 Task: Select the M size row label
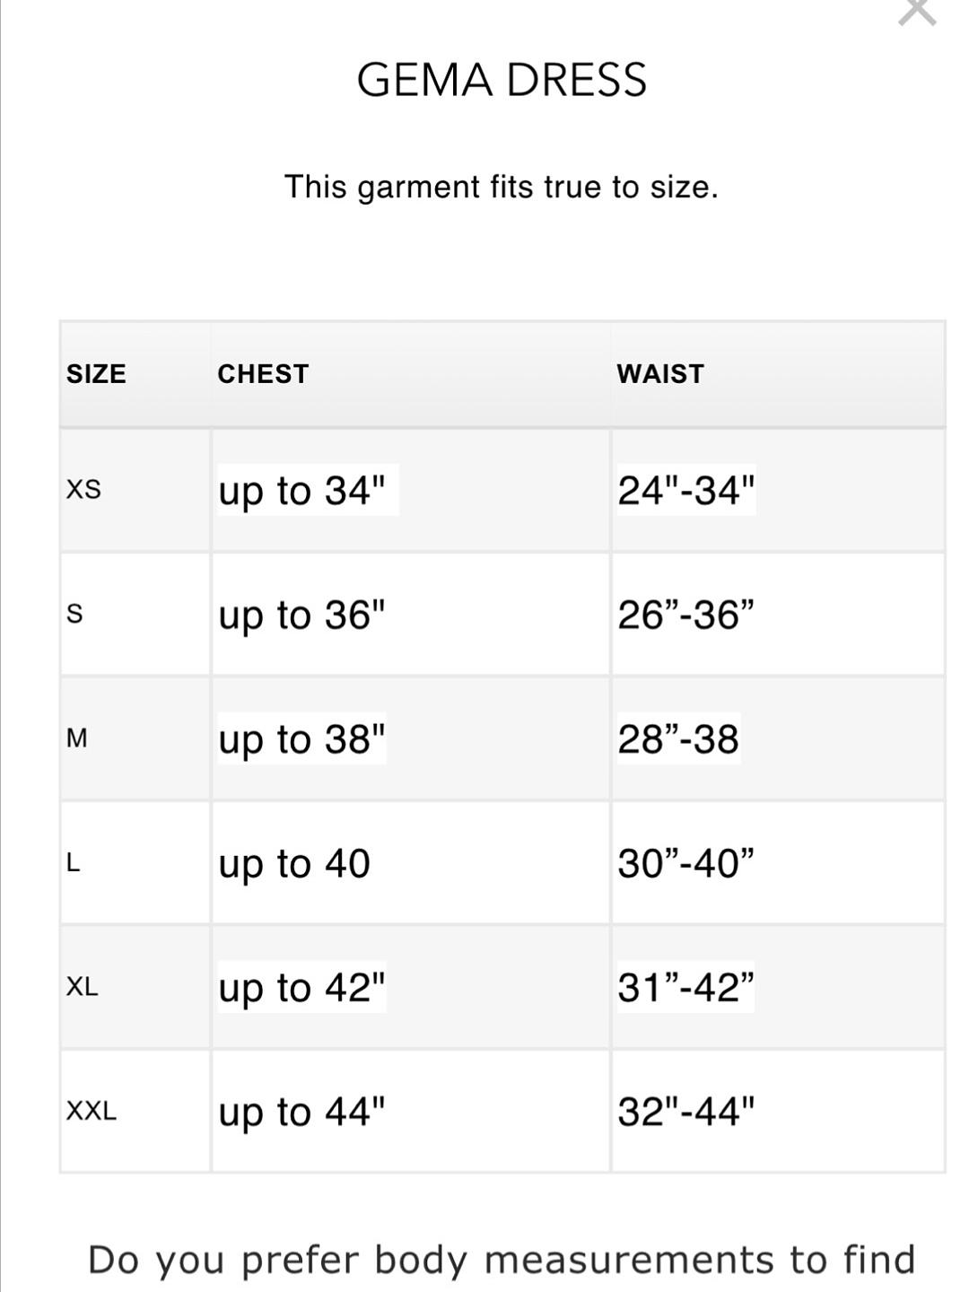click(x=77, y=738)
